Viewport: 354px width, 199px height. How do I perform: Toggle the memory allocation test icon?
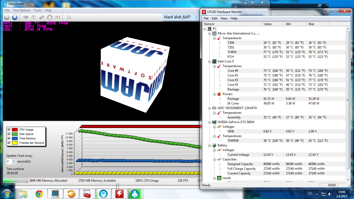[42, 17]
